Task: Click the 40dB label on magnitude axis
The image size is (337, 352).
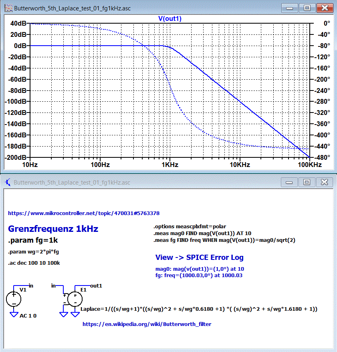Action: pyautogui.click(x=18, y=23)
